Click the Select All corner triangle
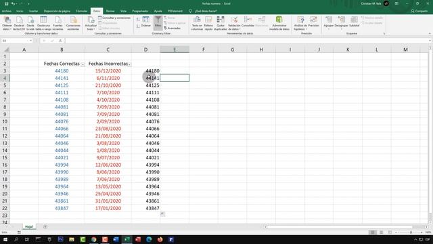Screen dimensions: 433x244 click(x=5, y=49)
